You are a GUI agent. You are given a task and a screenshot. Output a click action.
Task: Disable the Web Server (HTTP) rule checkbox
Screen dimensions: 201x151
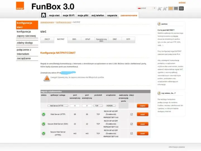click(131, 114)
